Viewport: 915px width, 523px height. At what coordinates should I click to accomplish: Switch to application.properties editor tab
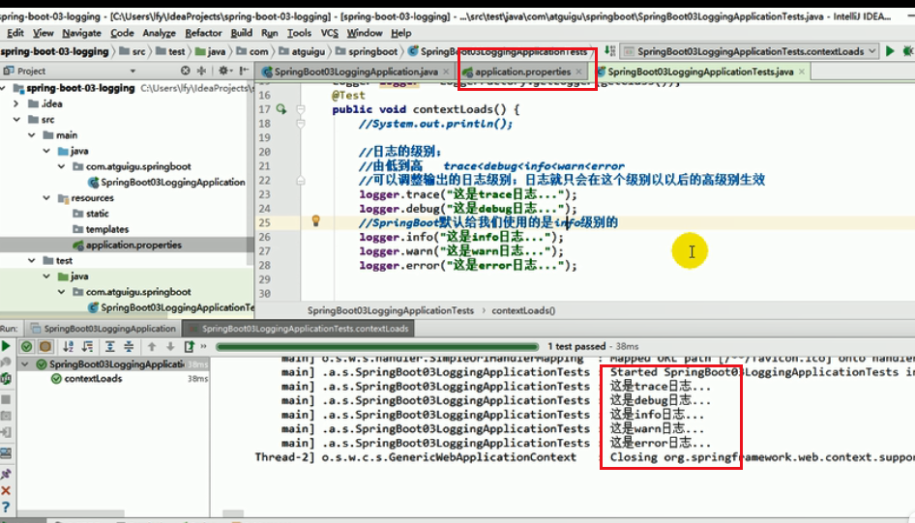[522, 72]
